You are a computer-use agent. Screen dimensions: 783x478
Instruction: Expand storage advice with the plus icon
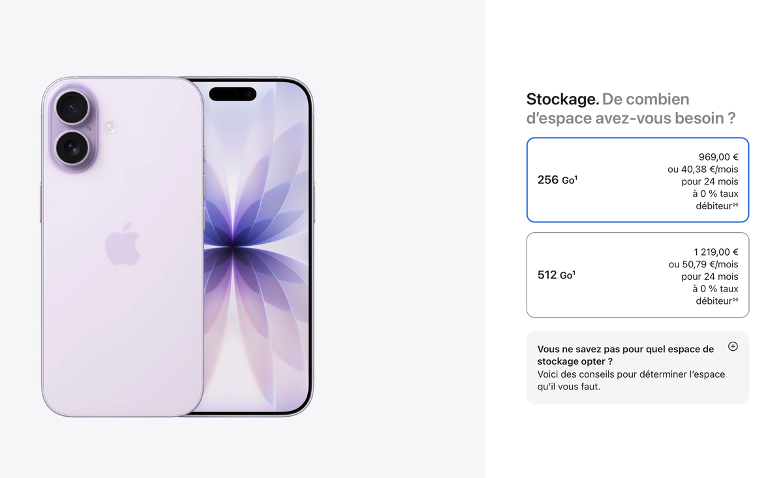click(x=733, y=346)
